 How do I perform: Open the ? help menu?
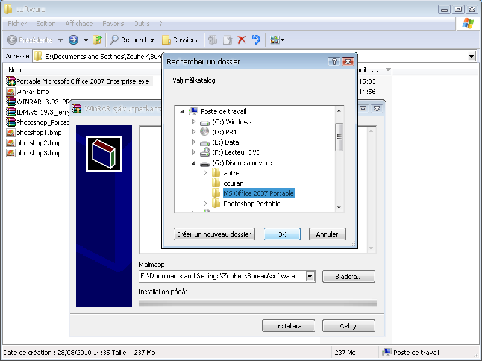(161, 24)
